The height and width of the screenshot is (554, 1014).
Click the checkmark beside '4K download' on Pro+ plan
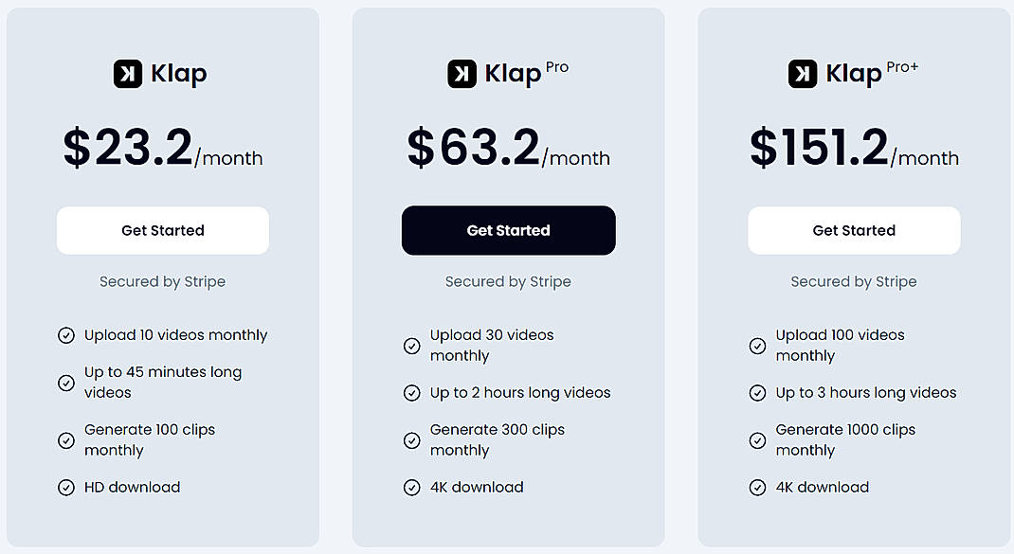pyautogui.click(x=757, y=487)
